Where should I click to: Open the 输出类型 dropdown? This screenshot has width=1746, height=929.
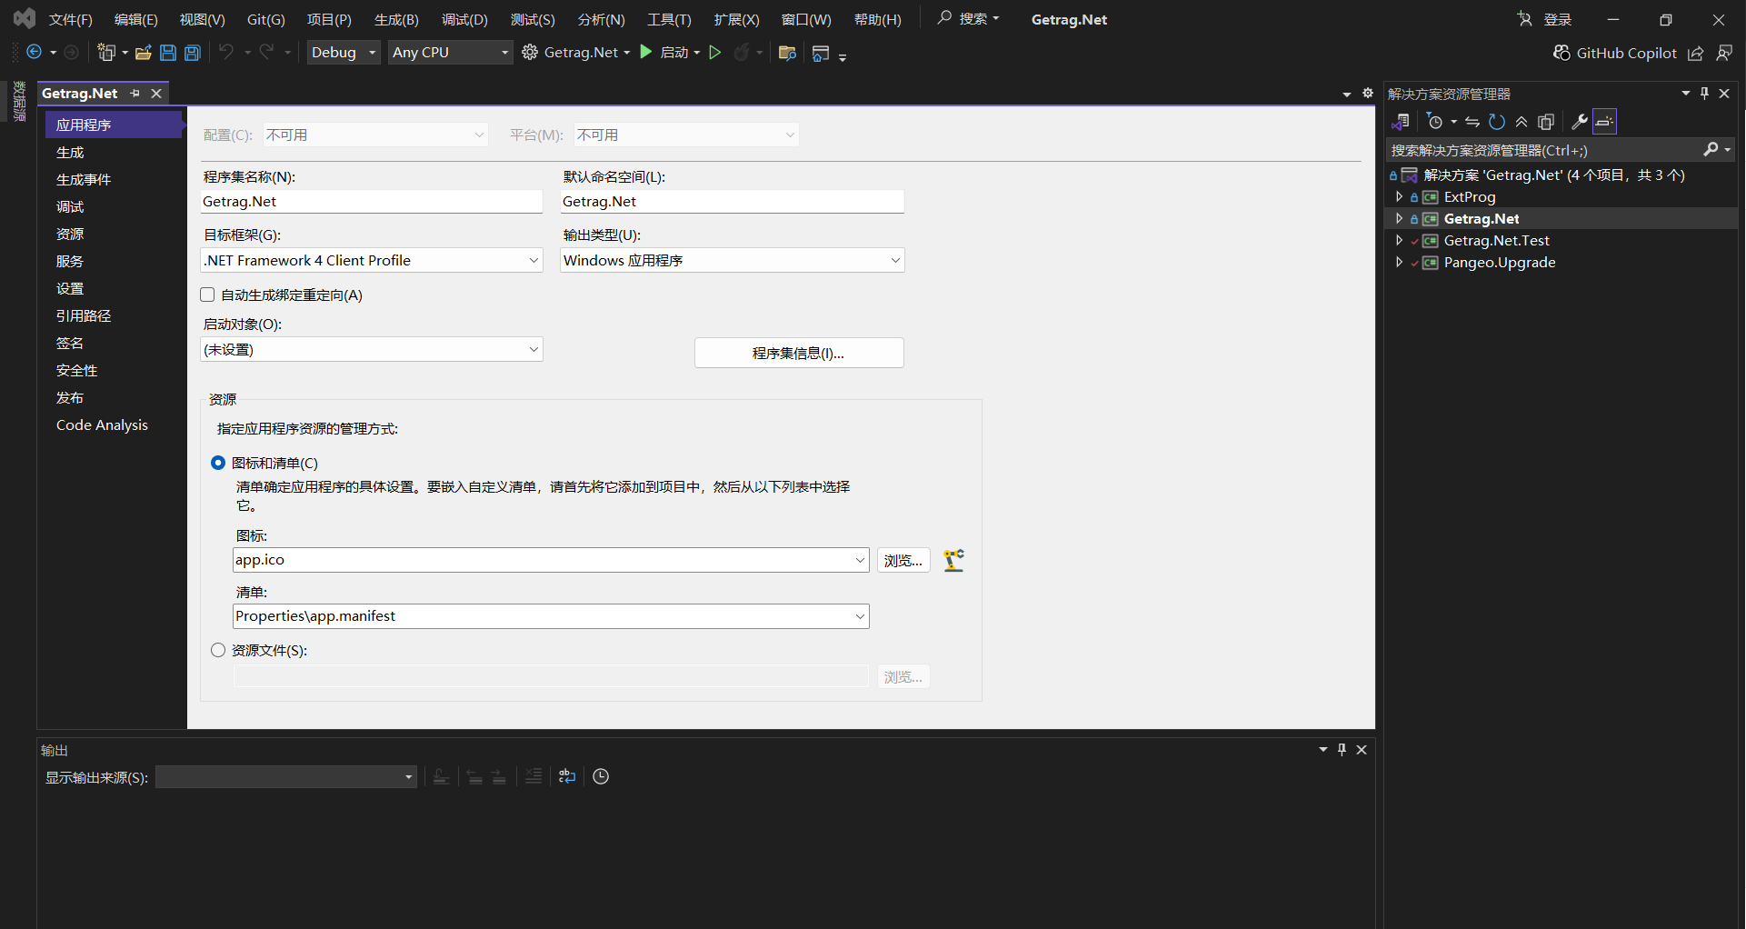[895, 260]
